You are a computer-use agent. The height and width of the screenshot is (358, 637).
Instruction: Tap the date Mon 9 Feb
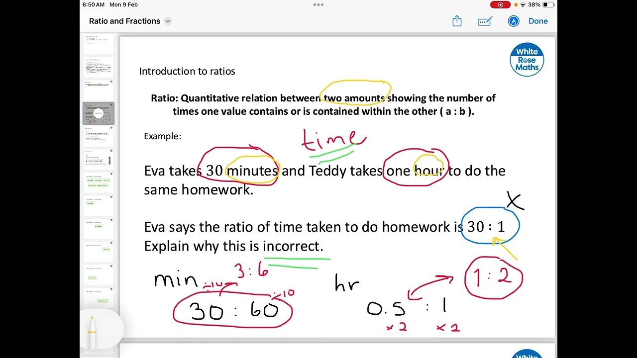123,4
